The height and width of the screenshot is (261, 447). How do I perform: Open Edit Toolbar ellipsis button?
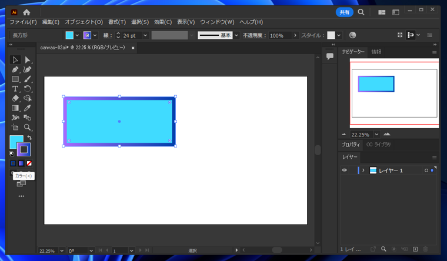pyautogui.click(x=21, y=196)
